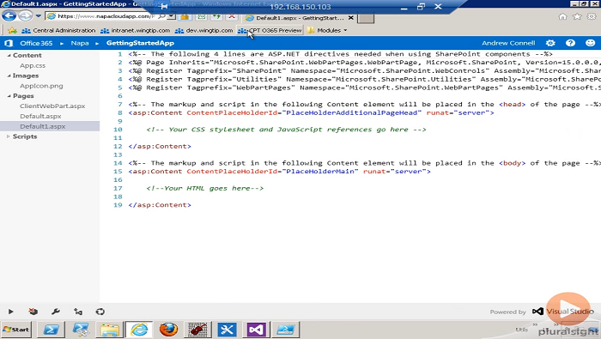Launch Firefox from the taskbar
The image size is (601, 339).
168,330
